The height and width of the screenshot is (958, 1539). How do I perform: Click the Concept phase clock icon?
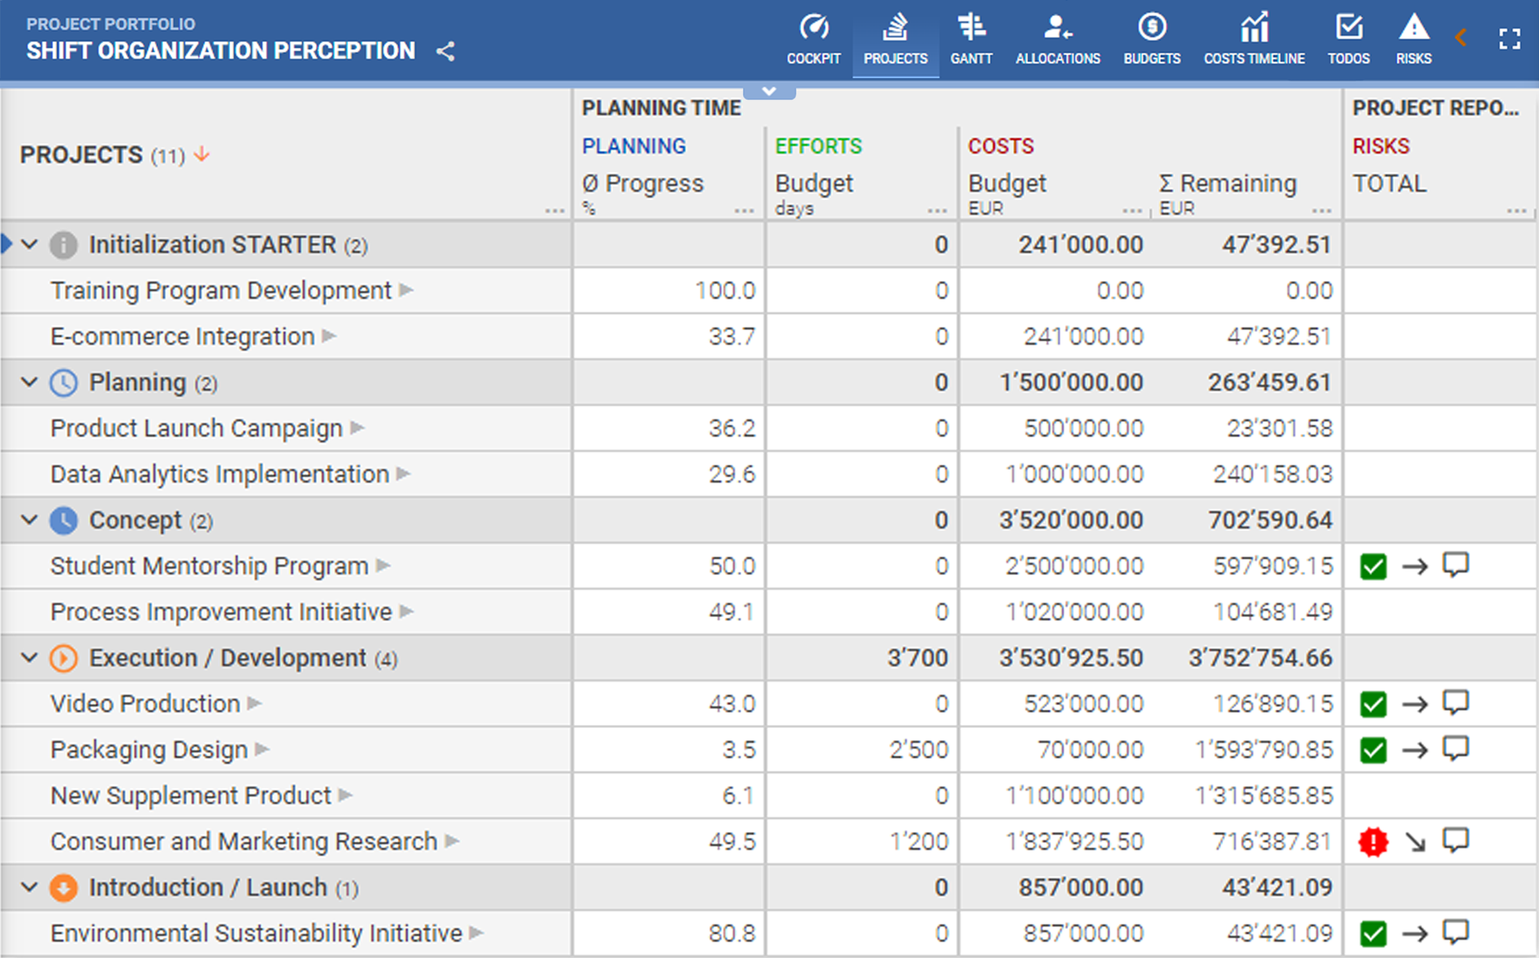[64, 520]
